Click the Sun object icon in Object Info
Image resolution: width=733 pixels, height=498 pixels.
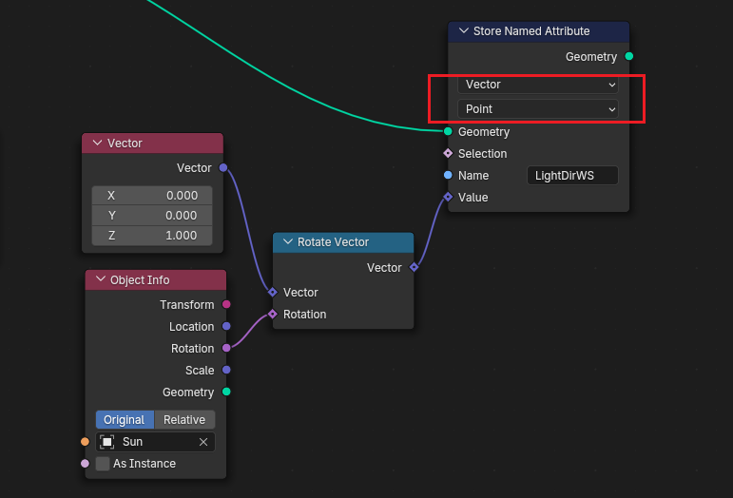tap(107, 442)
